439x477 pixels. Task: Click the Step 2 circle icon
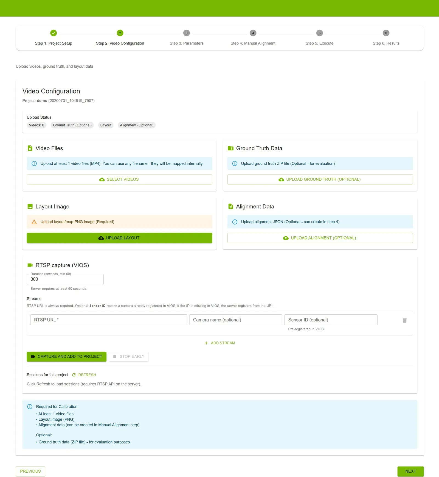tap(120, 33)
